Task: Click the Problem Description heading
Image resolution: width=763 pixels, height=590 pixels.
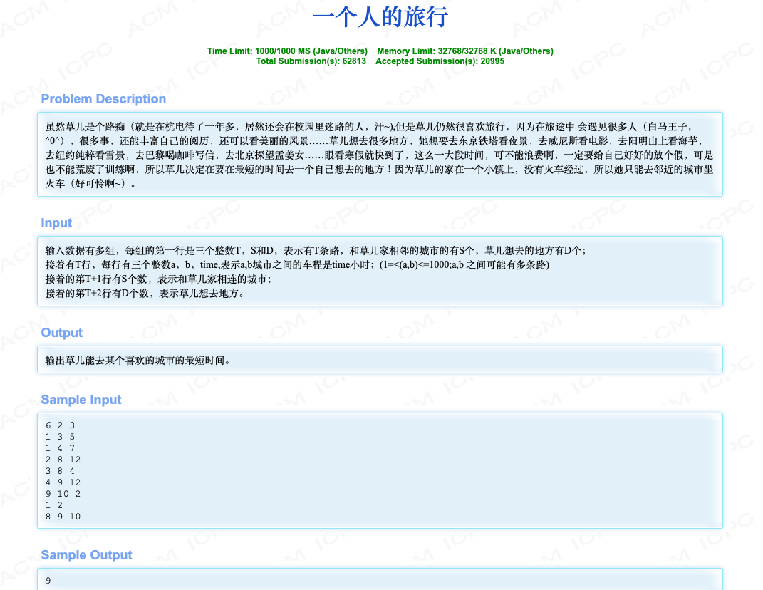Action: (103, 99)
